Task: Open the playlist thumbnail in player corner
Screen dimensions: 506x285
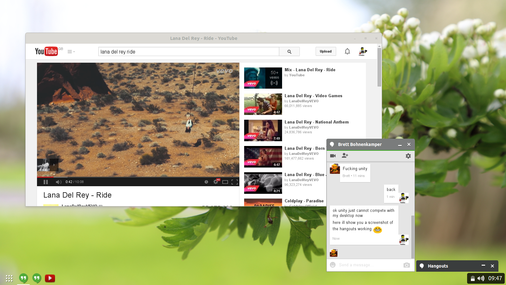Action: [48, 165]
